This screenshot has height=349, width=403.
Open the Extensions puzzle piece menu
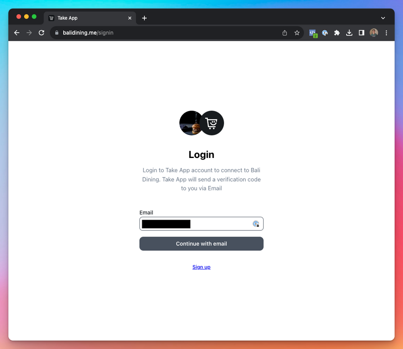point(337,33)
